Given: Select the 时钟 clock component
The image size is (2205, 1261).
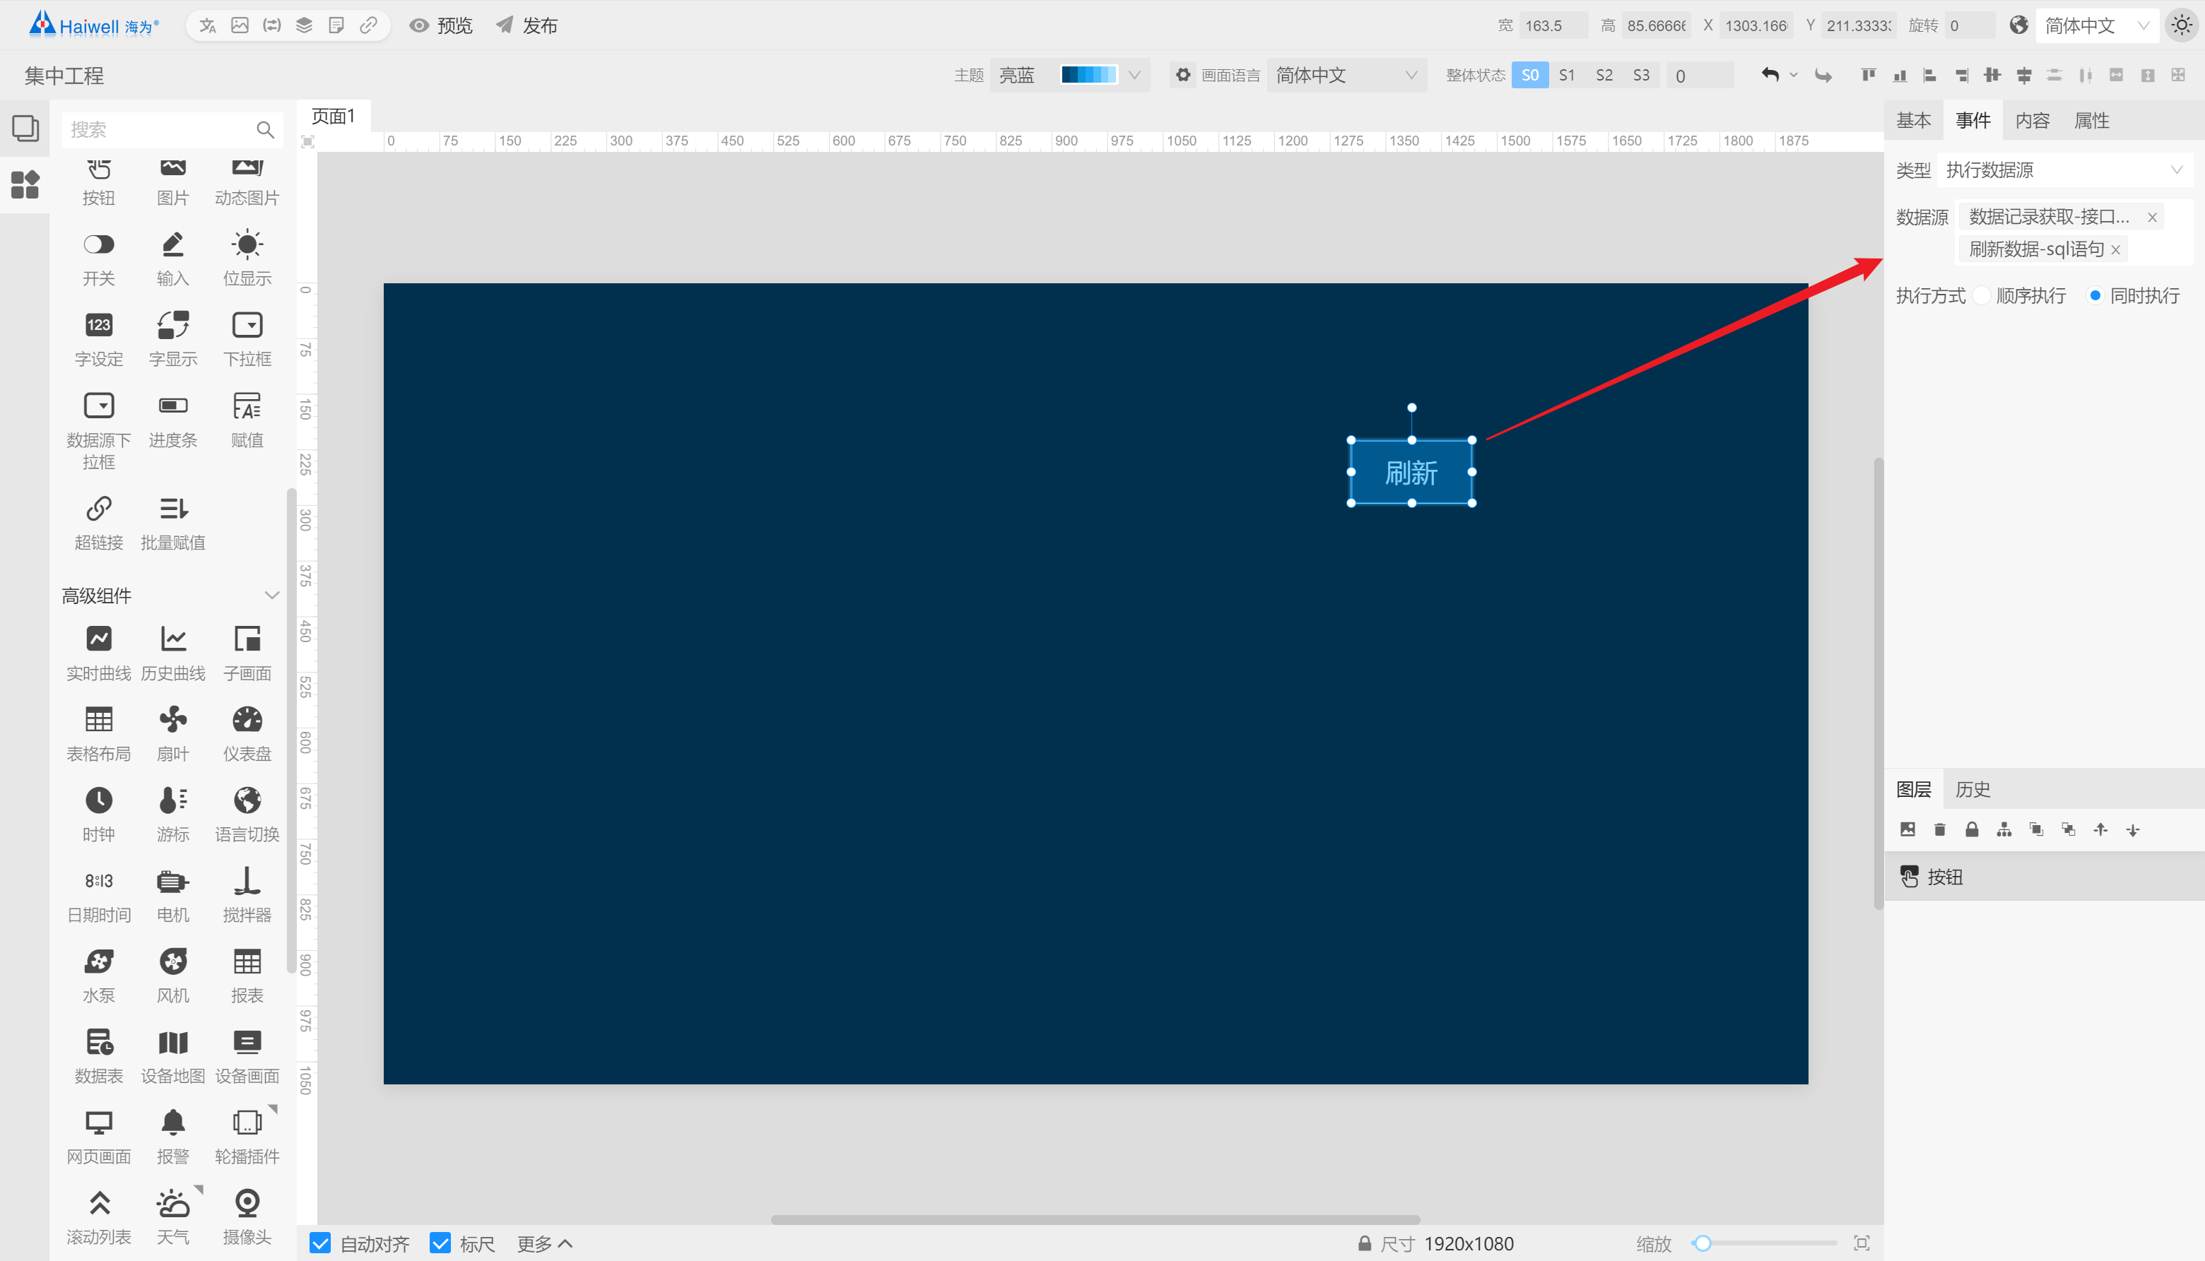Looking at the screenshot, I should click(x=98, y=813).
